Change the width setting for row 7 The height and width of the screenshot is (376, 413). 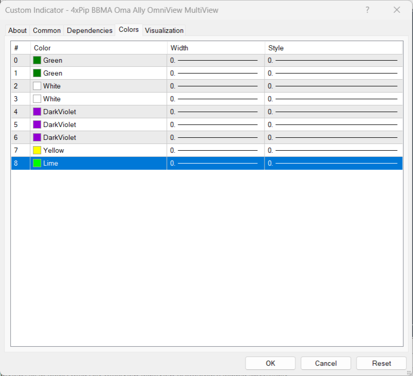tap(215, 150)
